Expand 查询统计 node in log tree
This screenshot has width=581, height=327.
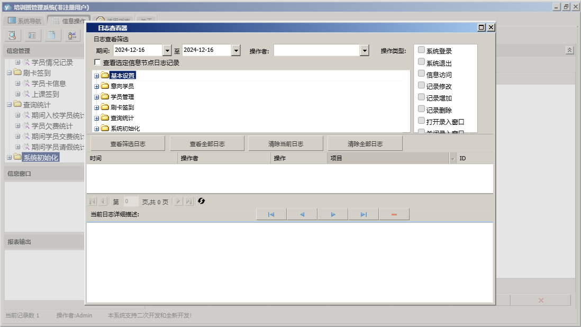(x=97, y=118)
